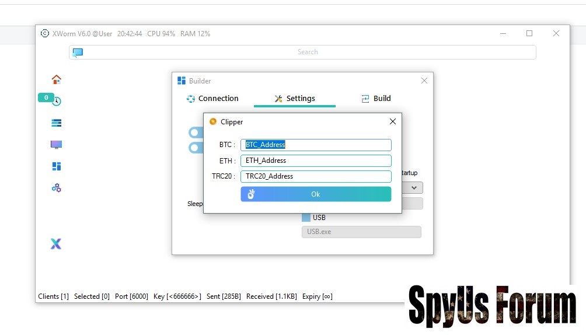Viewport: 586px width, 335px height.
Task: Click the monitor screen icon in sidebar
Action: pos(56,145)
